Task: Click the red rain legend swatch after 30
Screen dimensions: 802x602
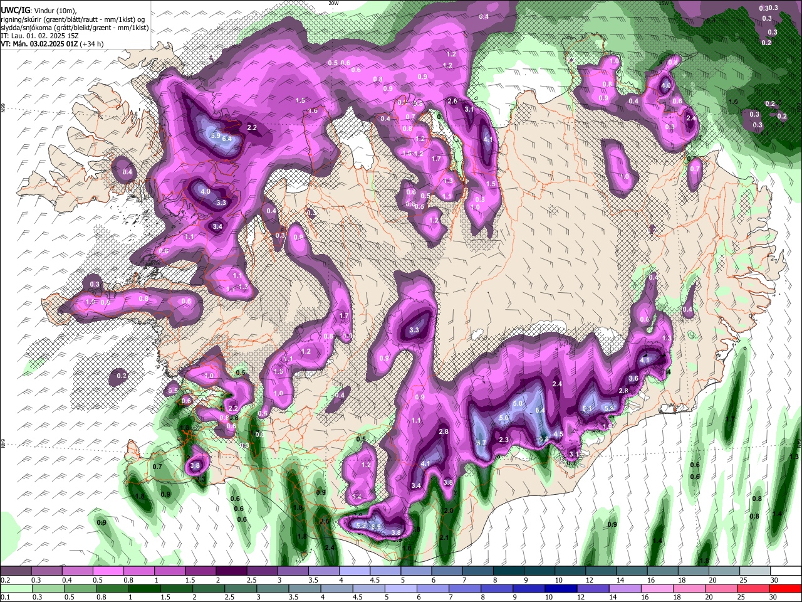Action: click(x=786, y=589)
